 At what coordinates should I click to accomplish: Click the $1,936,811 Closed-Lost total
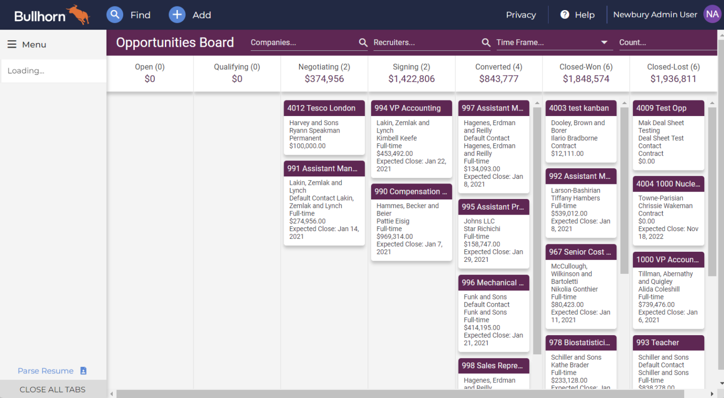tap(673, 79)
